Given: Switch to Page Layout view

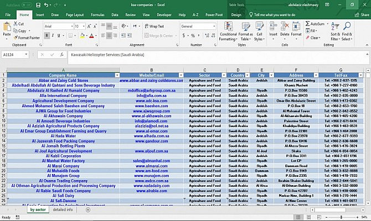Looking at the screenshot, I should coord(308,217).
